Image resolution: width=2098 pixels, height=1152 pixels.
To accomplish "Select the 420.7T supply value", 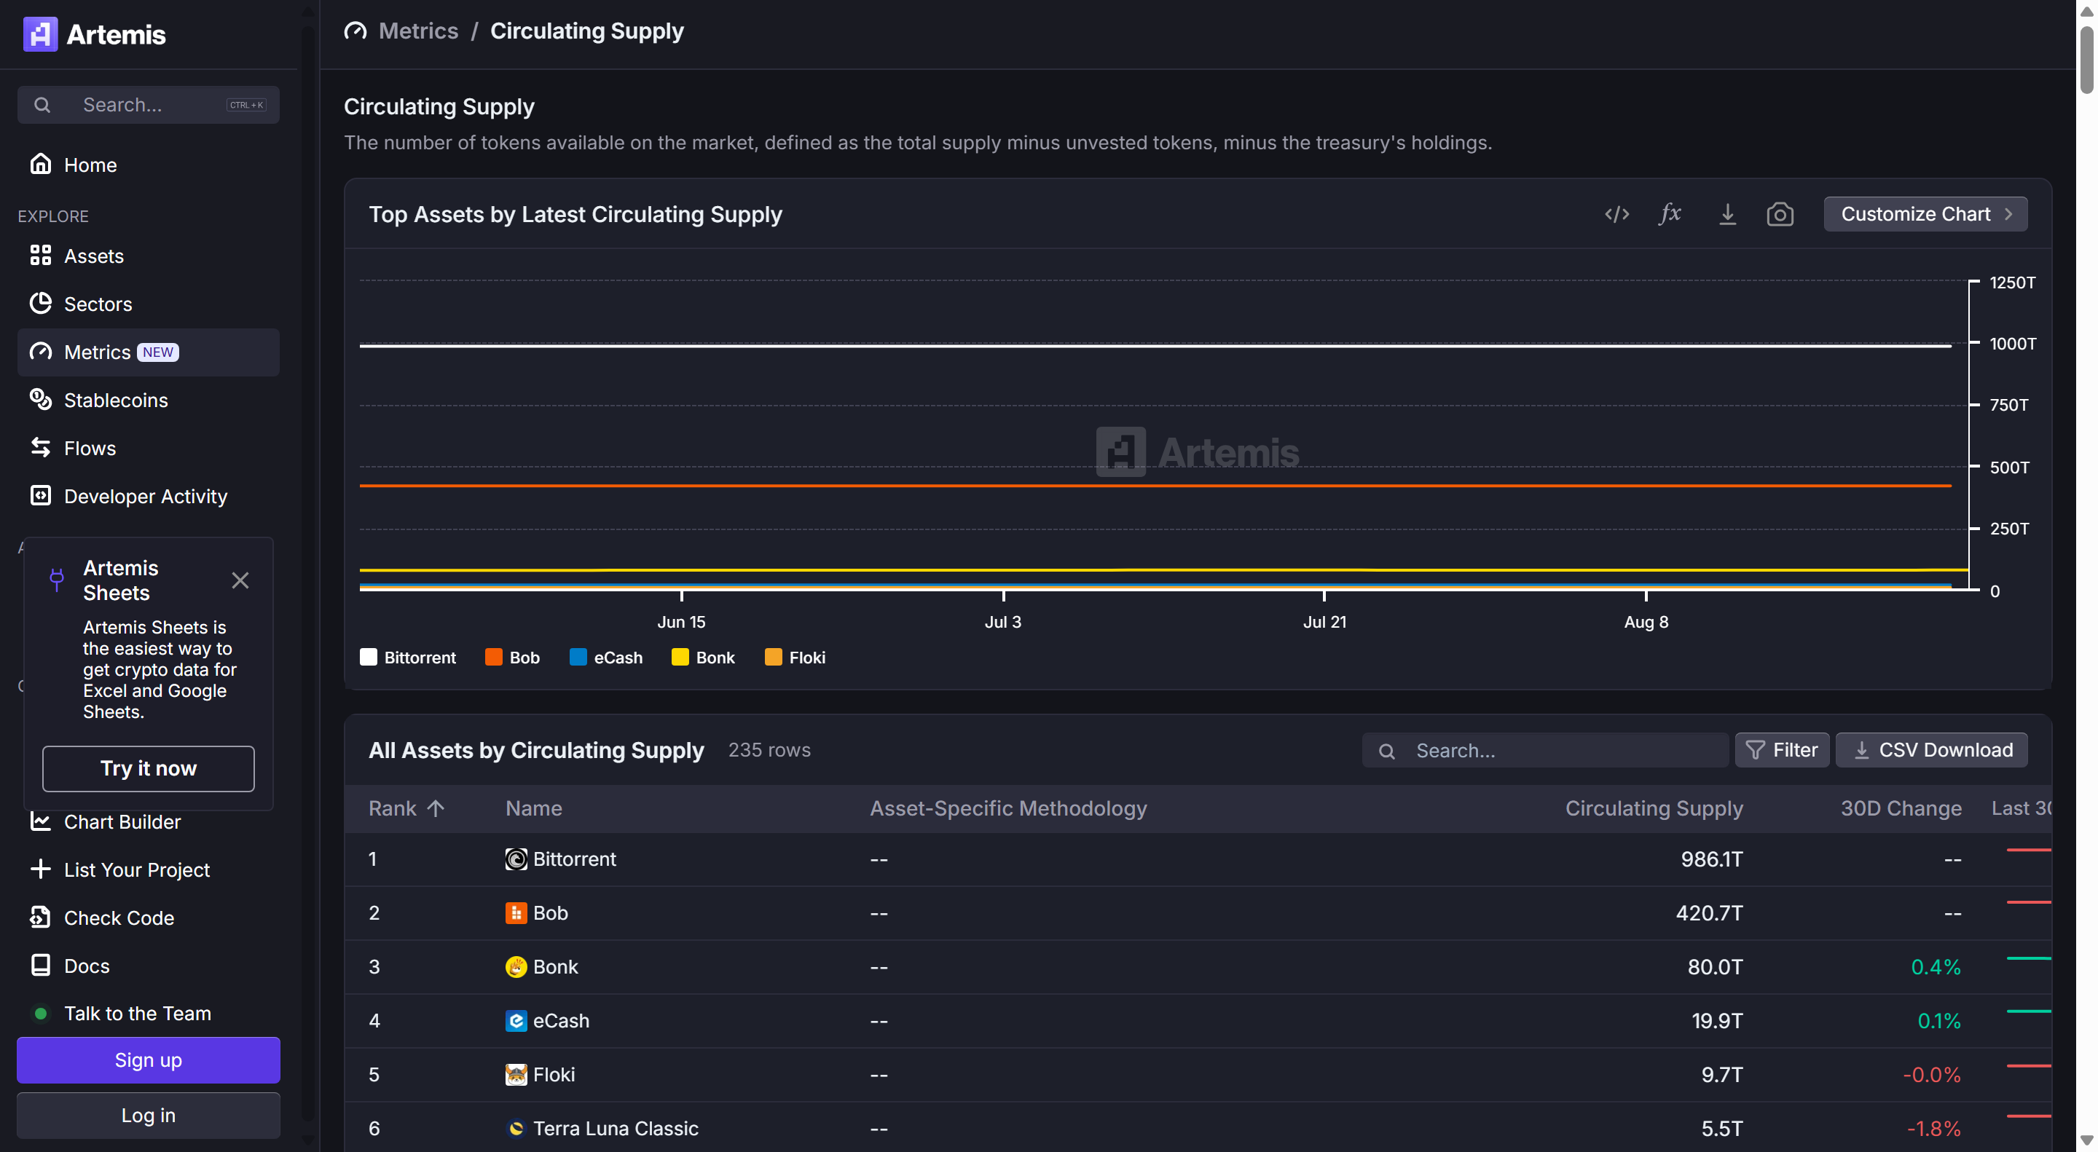I will pos(1710,912).
